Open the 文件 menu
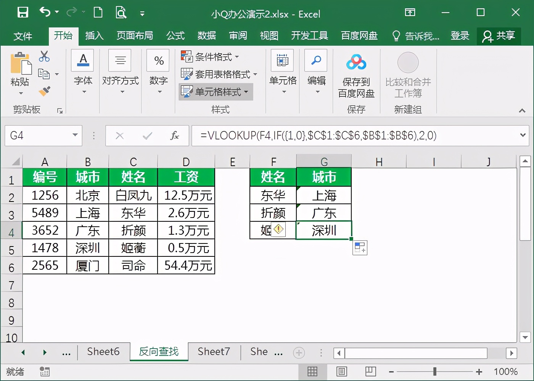The image size is (534, 381). coord(23,36)
